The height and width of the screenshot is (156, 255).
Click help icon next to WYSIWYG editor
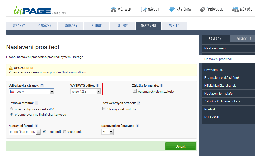(98, 86)
